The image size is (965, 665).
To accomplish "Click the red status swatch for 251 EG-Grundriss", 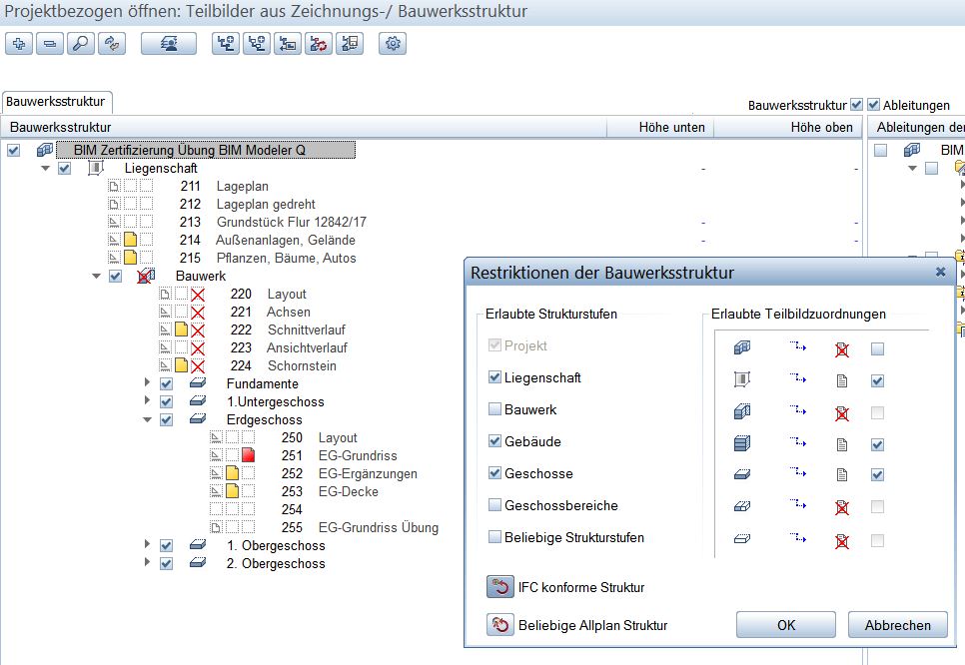I will (x=248, y=456).
